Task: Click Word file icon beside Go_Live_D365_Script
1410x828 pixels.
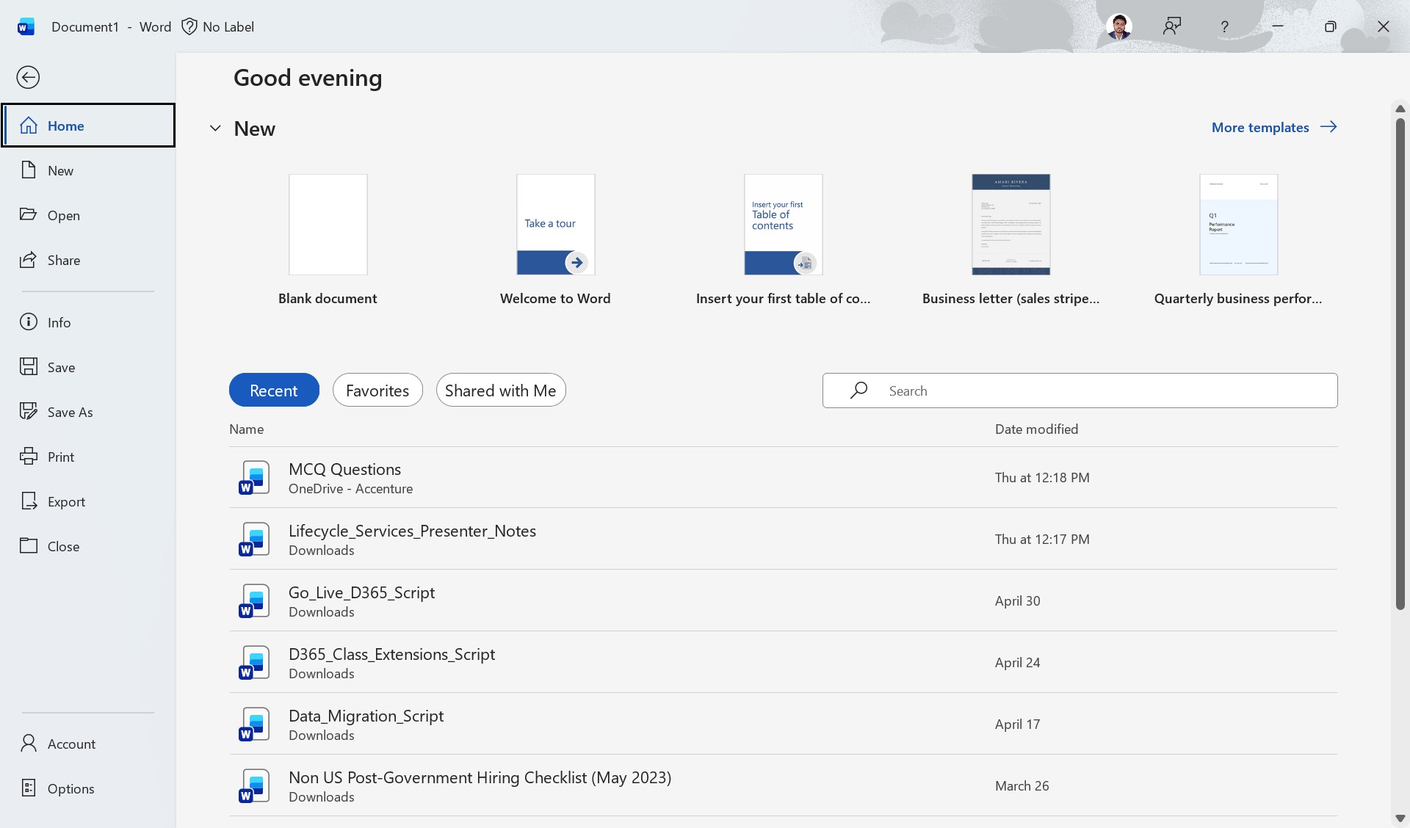Action: click(254, 600)
